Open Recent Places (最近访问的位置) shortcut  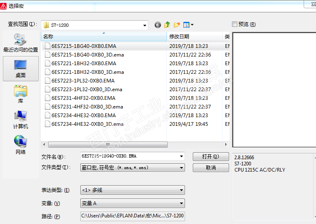[x=21, y=43]
